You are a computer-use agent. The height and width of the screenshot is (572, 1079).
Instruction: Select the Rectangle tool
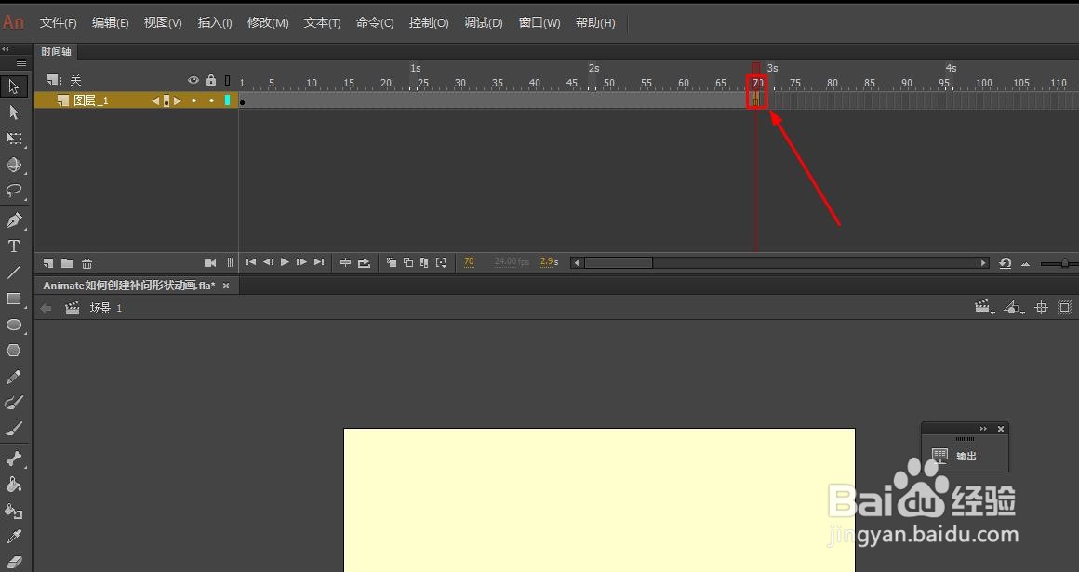click(x=14, y=299)
